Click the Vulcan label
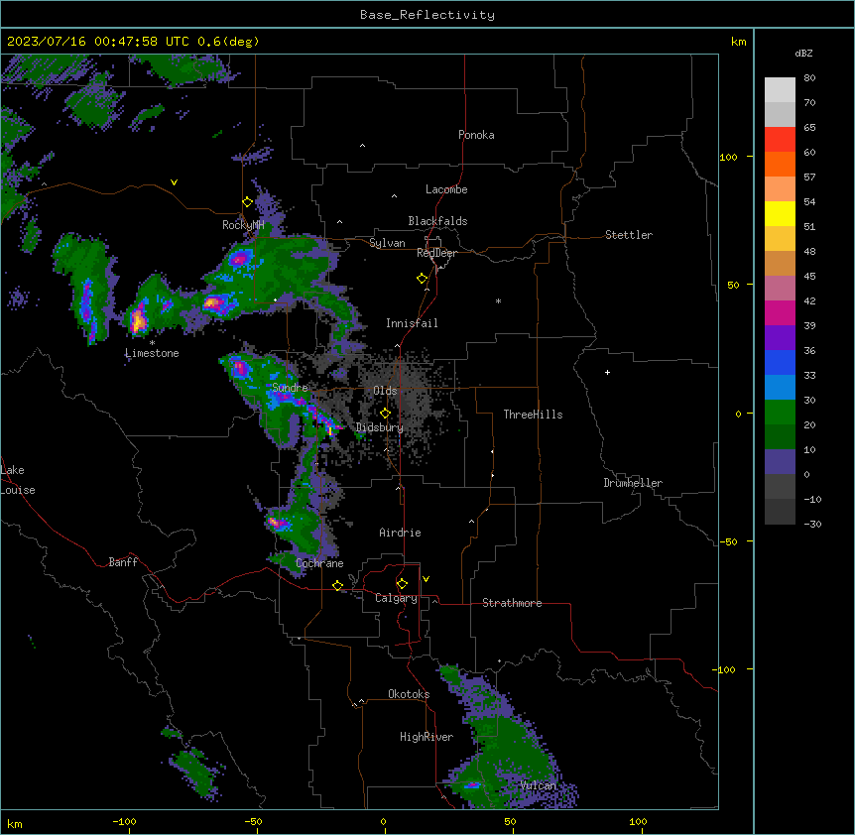Image resolution: width=855 pixels, height=835 pixels. pyautogui.click(x=538, y=785)
